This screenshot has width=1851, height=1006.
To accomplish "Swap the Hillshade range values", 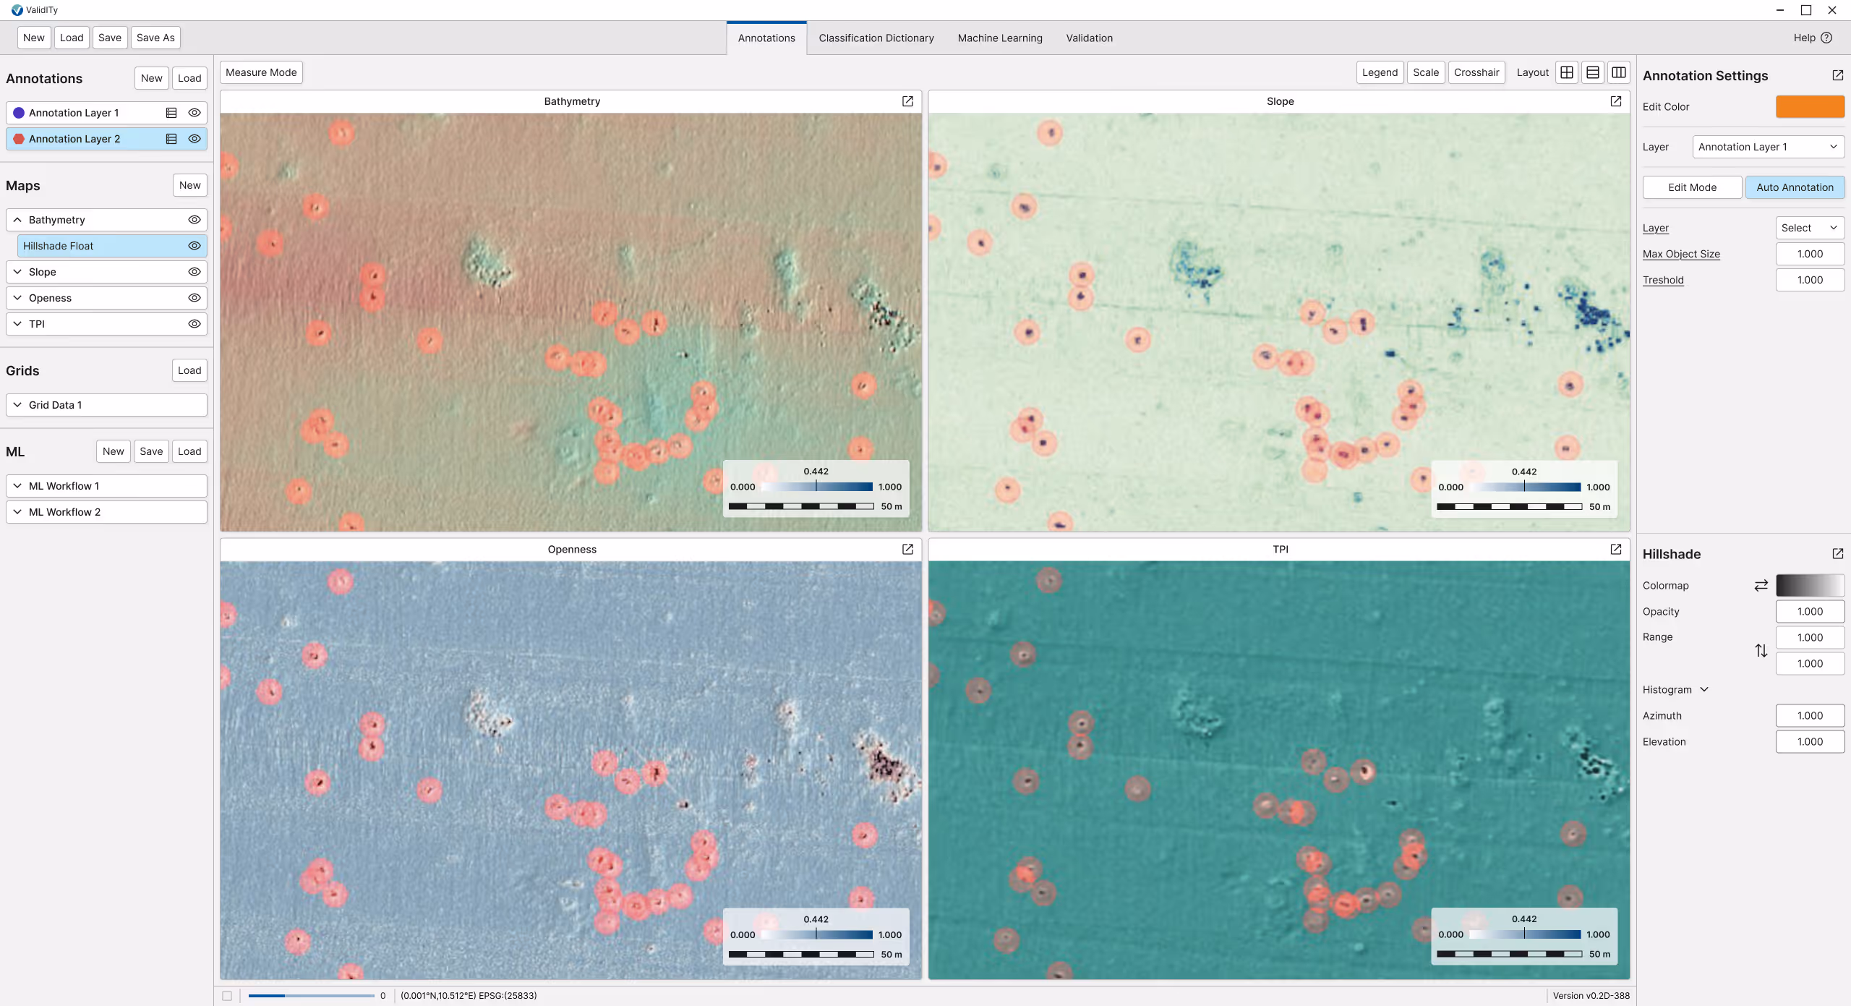I will [1761, 650].
